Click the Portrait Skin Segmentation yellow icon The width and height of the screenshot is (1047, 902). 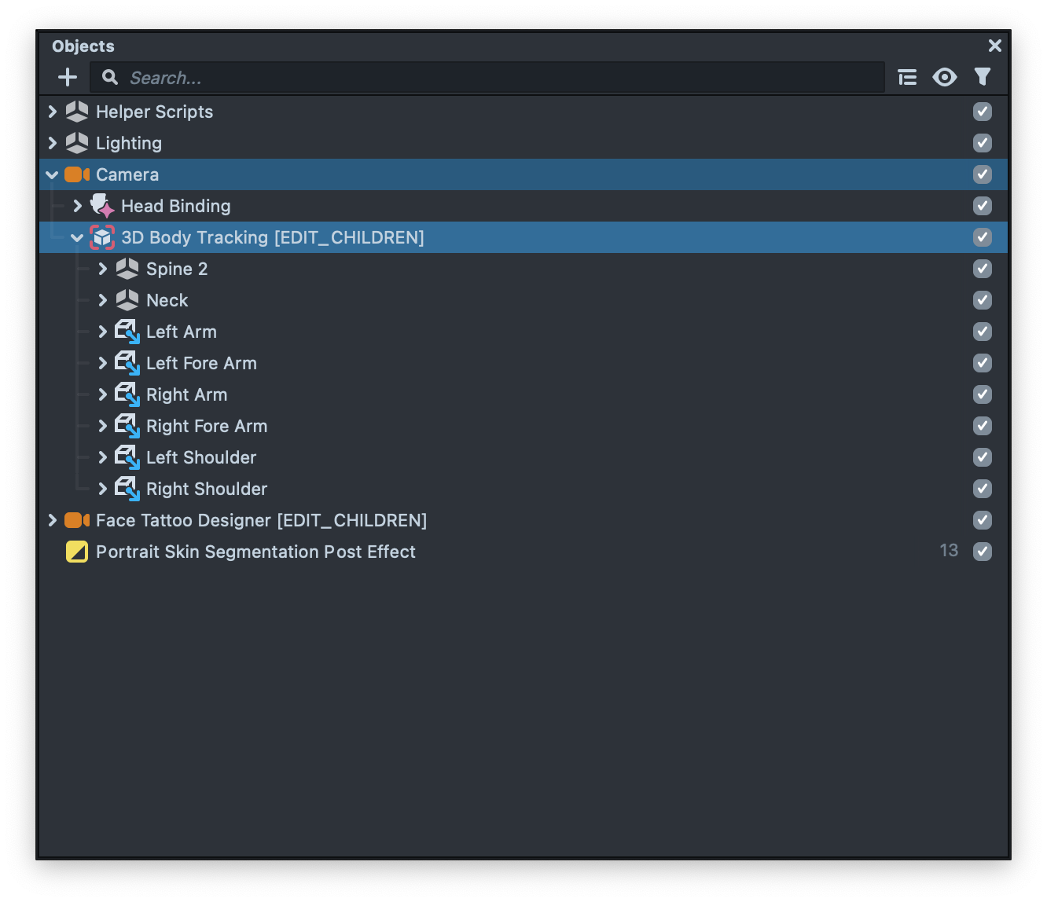[x=77, y=552]
